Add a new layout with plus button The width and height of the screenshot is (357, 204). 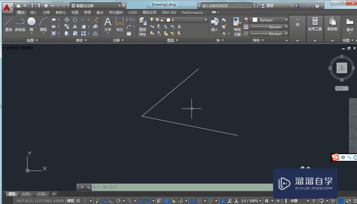(x=54, y=194)
